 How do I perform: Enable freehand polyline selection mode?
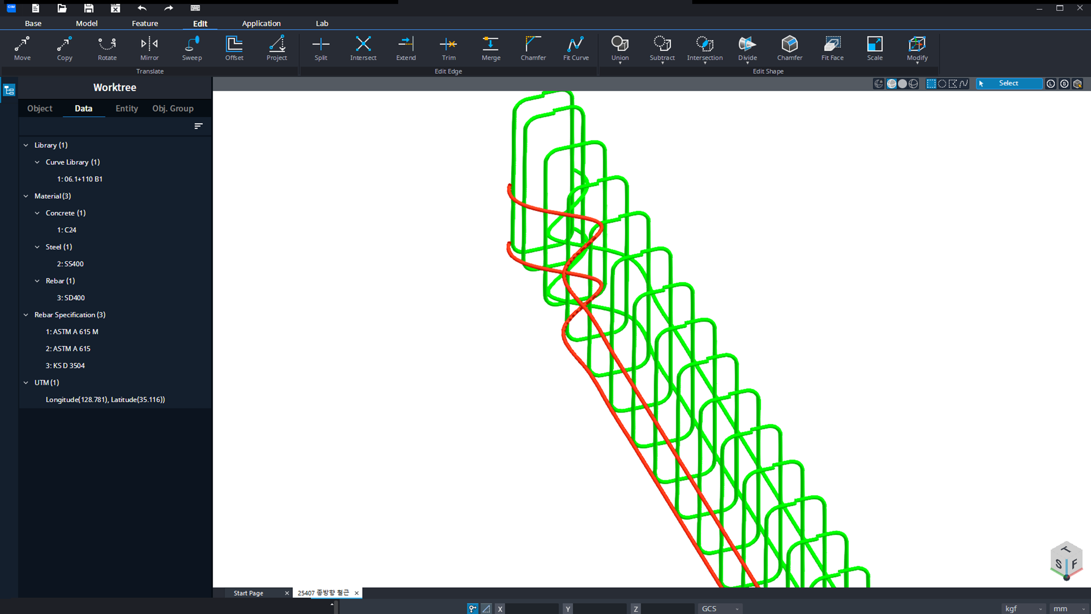tap(964, 83)
